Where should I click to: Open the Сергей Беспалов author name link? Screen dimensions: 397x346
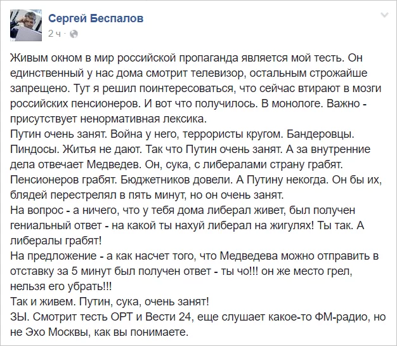click(96, 18)
